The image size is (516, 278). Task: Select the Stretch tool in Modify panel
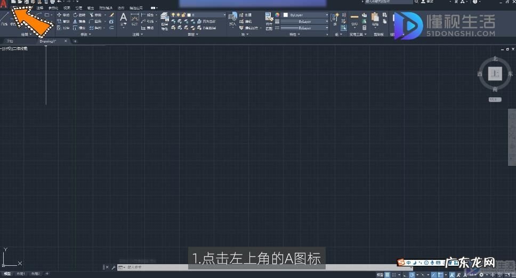[x=63, y=28]
